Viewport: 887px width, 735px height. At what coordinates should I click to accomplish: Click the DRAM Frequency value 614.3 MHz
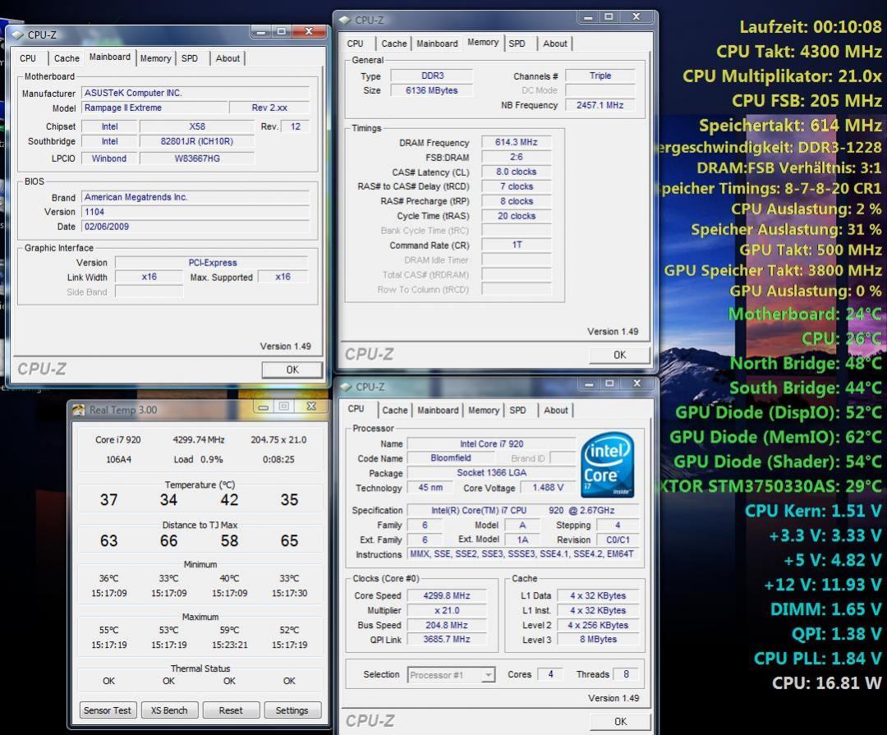point(517,142)
